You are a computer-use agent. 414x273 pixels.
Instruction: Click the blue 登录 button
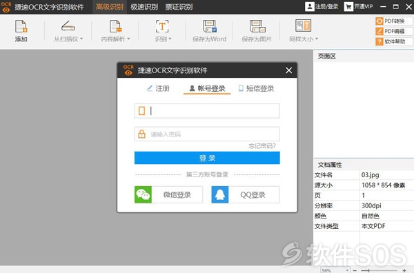207,158
